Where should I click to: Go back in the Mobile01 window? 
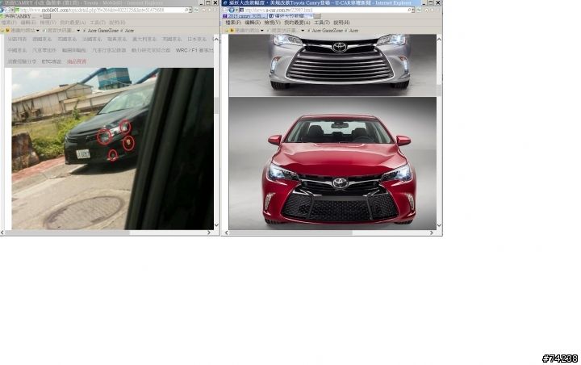point(2,10)
